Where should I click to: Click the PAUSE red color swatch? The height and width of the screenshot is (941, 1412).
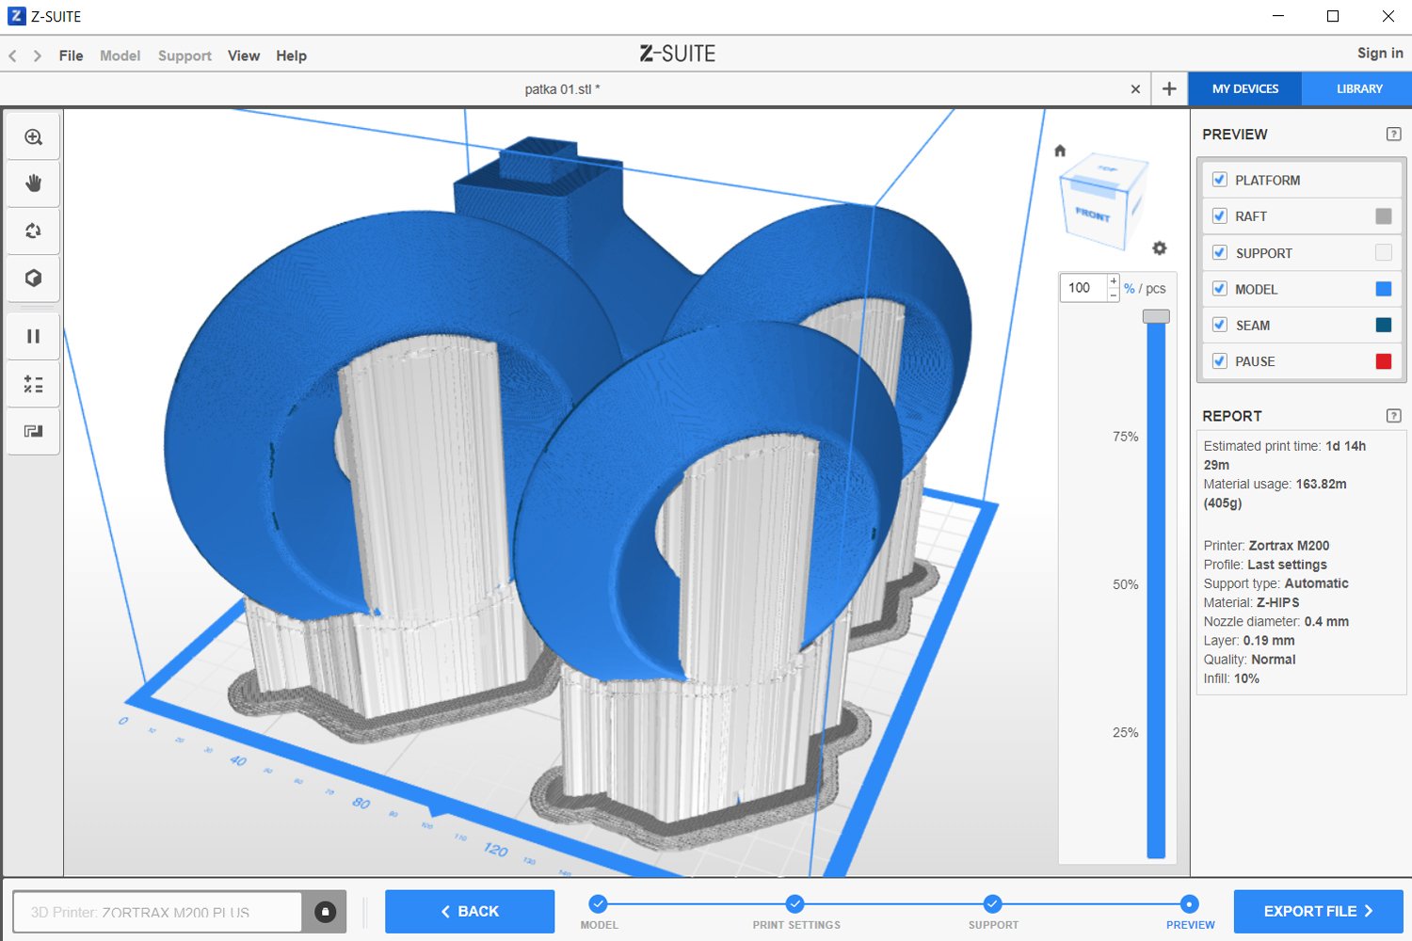click(1384, 361)
